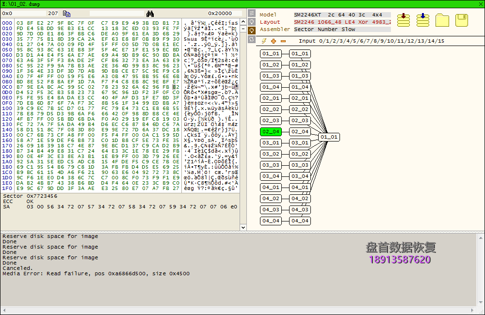The image size is (485, 315).
Task: Click the highlighted brown bulb sidebar icon
Action: [x=252, y=31]
